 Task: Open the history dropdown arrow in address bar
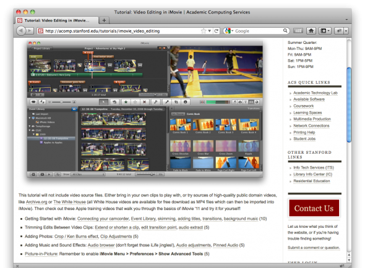tap(209, 31)
